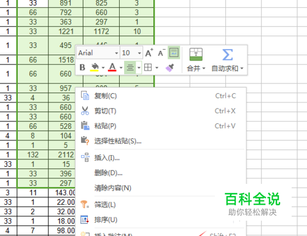
Task: Click the cell containing 132
Action: 33,154
